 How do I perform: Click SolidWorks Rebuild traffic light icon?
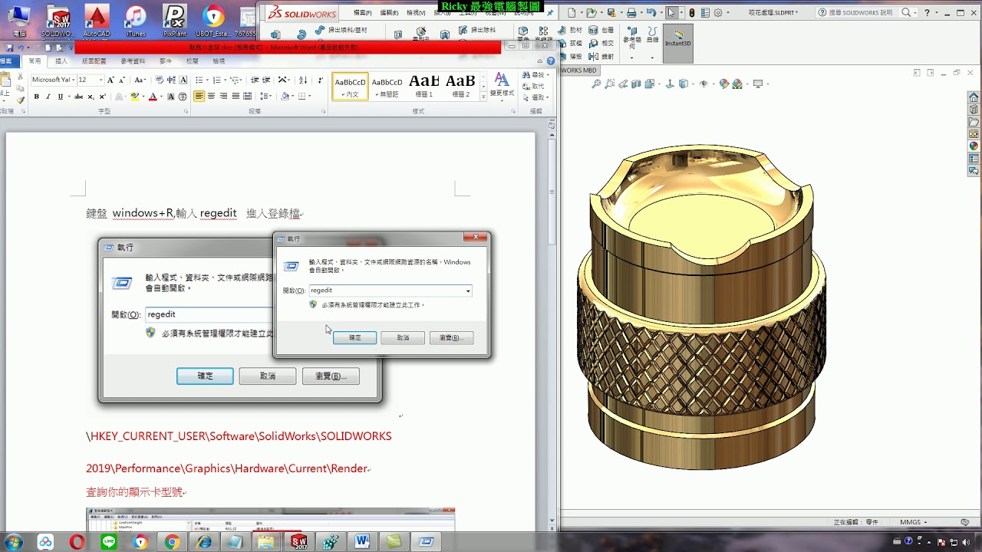692,13
